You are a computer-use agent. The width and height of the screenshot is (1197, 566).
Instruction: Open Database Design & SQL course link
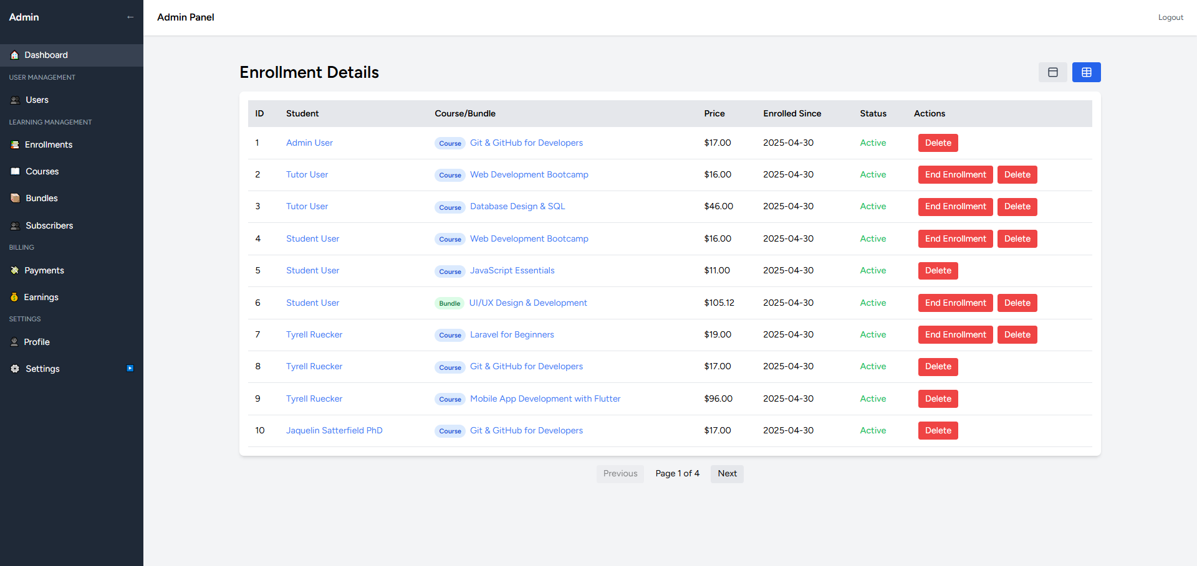tap(517, 207)
